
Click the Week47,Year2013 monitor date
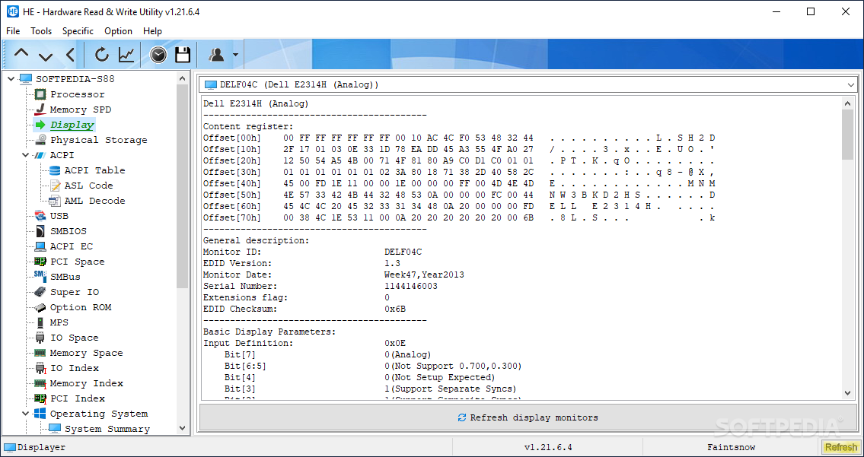coord(424,275)
